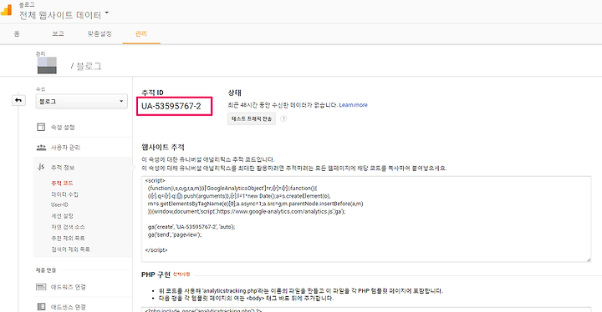The image size is (602, 312).
Task: Collapse the 추적 정보 section
Action: pyautogui.click(x=63, y=168)
